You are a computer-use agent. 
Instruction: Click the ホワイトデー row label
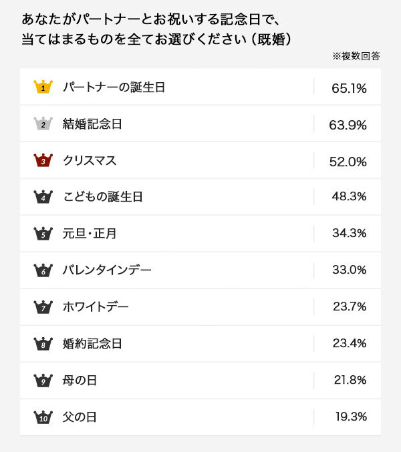coord(96,308)
